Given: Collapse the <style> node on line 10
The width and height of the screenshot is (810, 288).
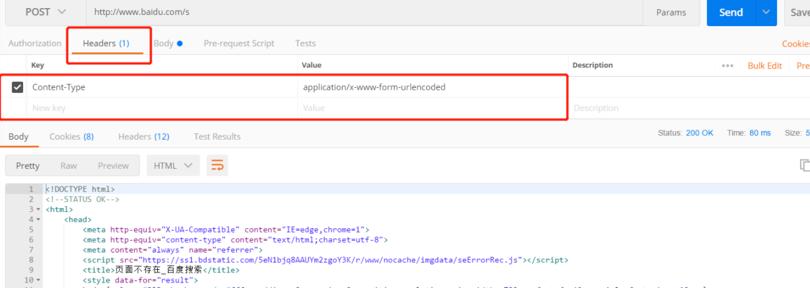Looking at the screenshot, I should point(39,281).
